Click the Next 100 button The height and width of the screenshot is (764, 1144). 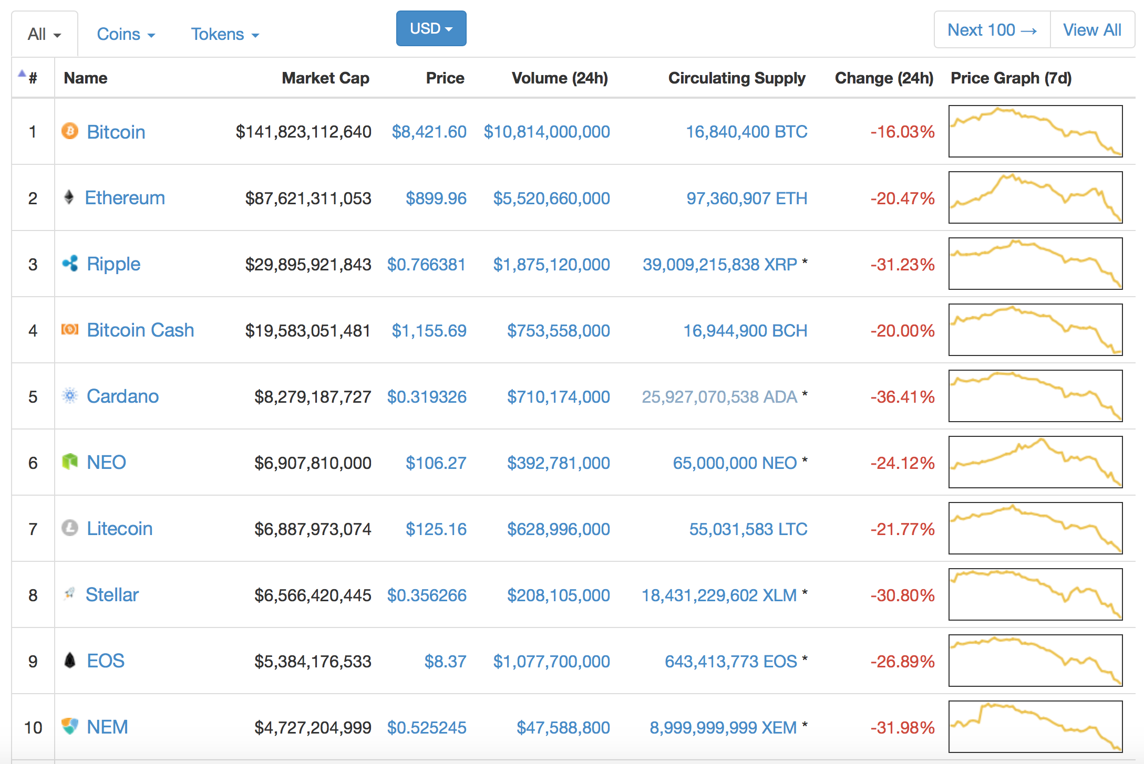(x=992, y=30)
